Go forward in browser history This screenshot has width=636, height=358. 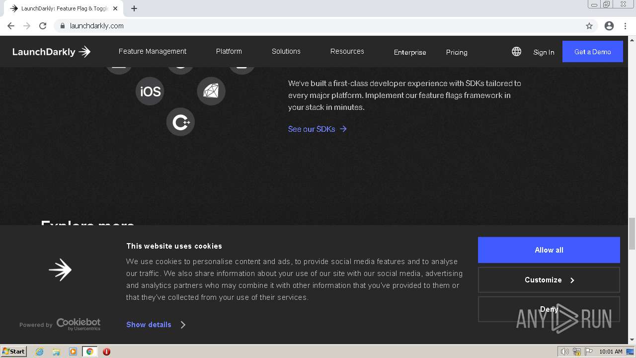pyautogui.click(x=27, y=26)
